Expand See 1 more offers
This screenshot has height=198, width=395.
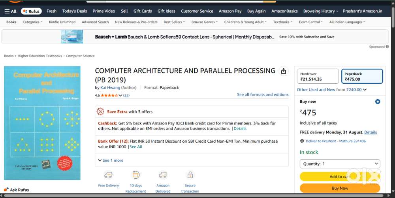tap(111, 160)
